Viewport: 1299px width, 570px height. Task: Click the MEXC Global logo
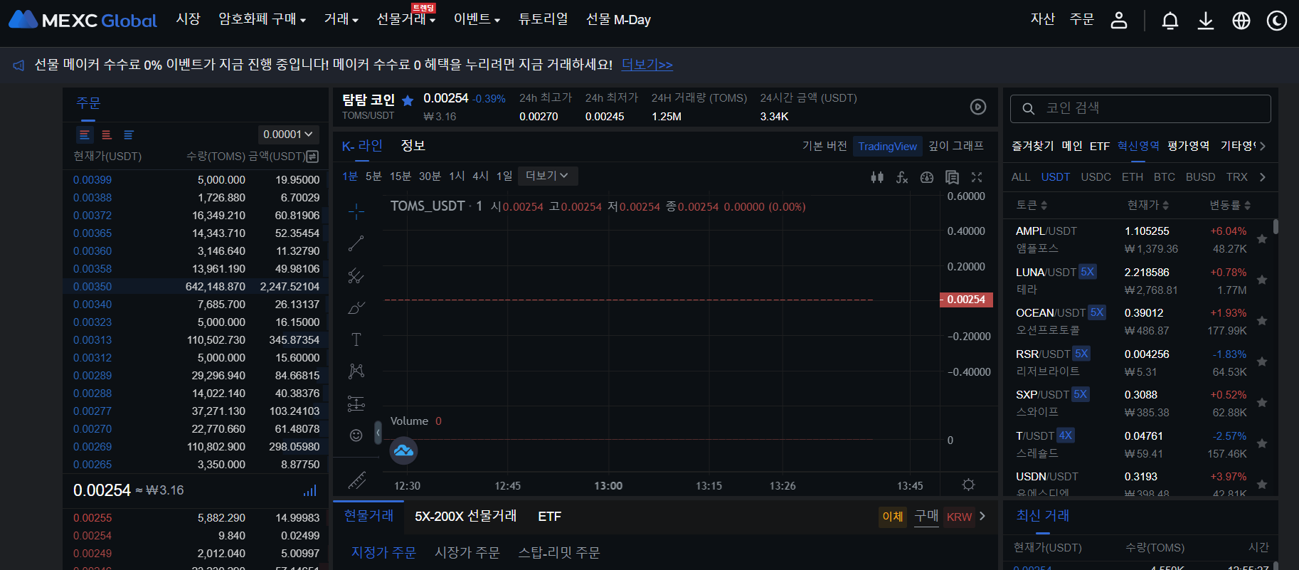tap(83, 20)
